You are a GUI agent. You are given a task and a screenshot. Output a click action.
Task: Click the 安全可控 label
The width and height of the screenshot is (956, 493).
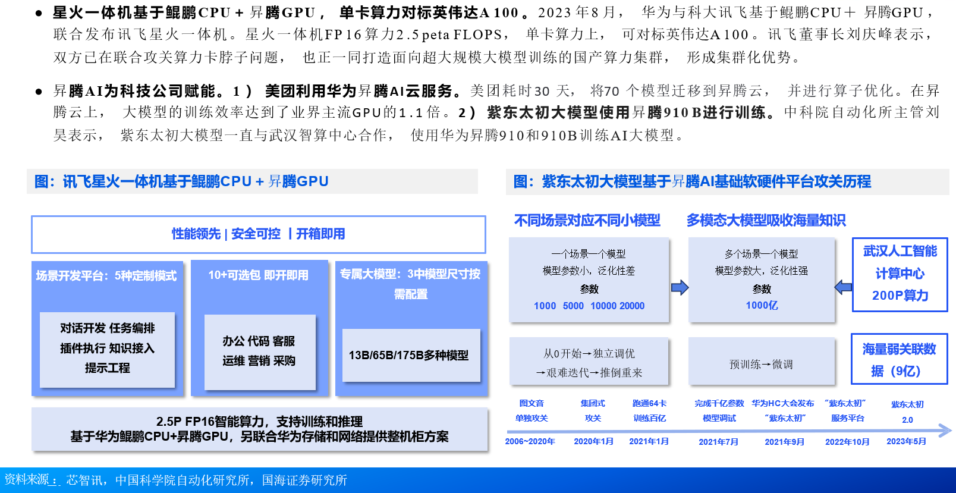click(x=256, y=234)
